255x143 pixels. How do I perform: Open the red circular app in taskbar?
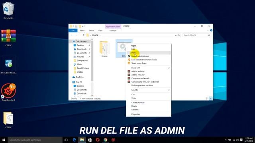pyautogui.click(x=113, y=140)
